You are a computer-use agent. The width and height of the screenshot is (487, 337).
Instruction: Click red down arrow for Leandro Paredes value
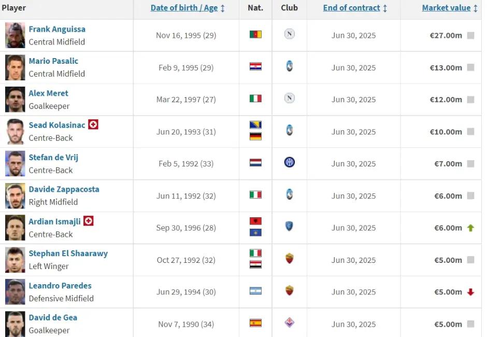(x=470, y=292)
